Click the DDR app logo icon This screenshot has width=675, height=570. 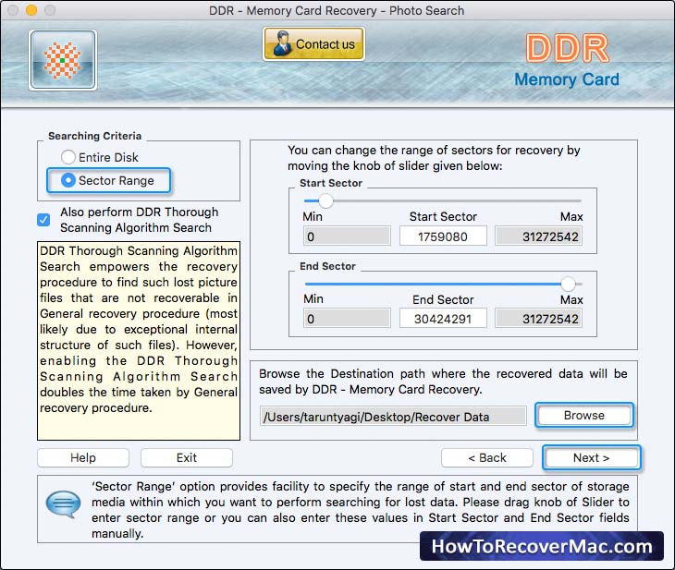(x=63, y=60)
